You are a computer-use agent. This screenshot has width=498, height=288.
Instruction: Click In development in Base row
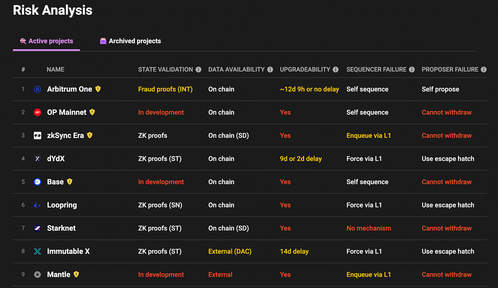tap(161, 182)
